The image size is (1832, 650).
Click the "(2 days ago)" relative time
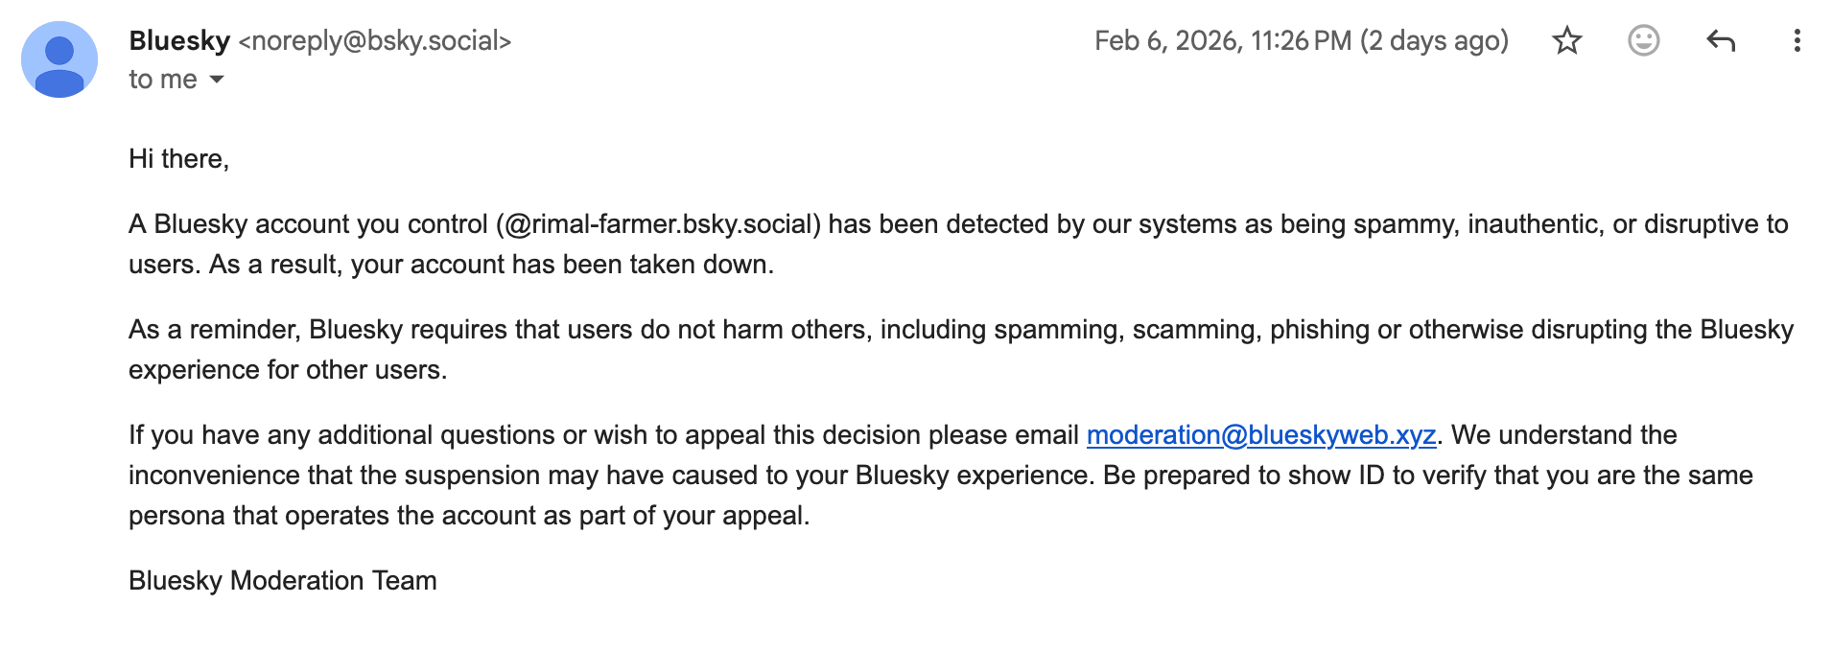(x=1434, y=40)
